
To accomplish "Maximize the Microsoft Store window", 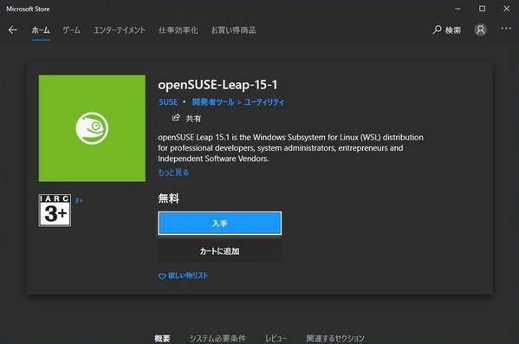I will click(483, 9).
